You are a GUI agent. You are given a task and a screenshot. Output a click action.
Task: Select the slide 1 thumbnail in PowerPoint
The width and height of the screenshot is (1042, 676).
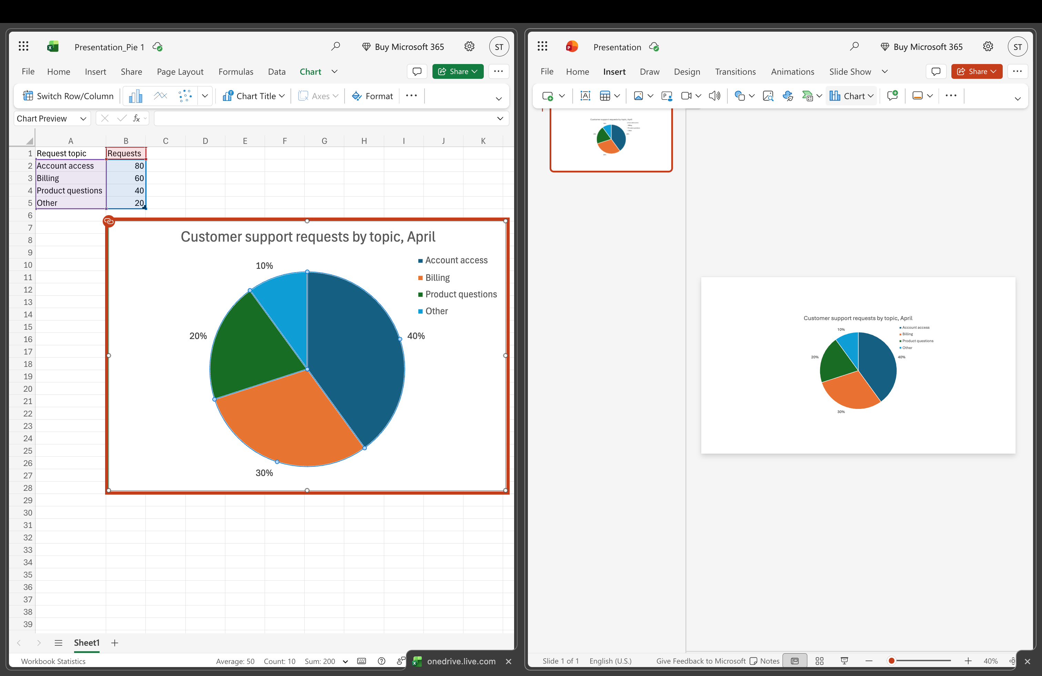tap(611, 140)
